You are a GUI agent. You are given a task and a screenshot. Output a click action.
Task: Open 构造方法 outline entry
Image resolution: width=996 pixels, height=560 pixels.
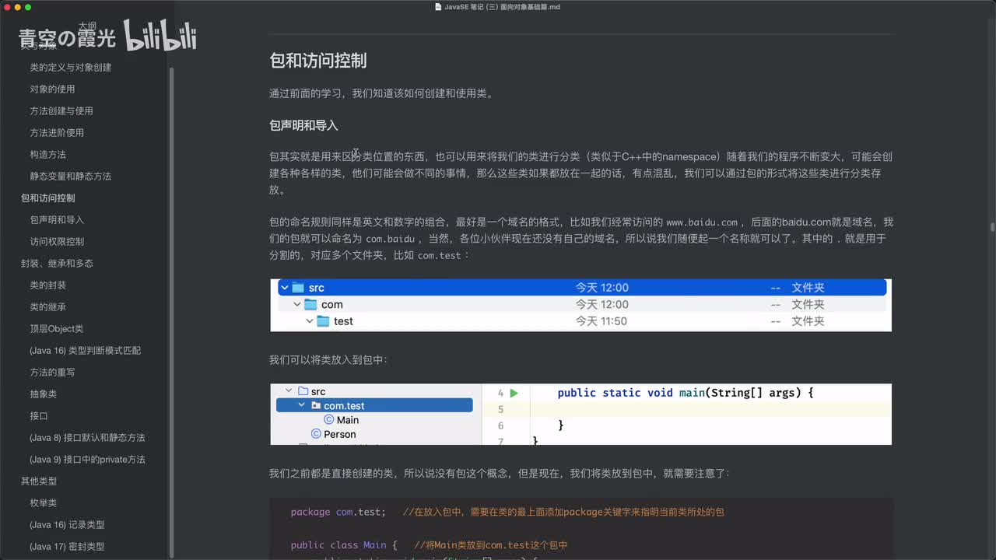tap(47, 155)
